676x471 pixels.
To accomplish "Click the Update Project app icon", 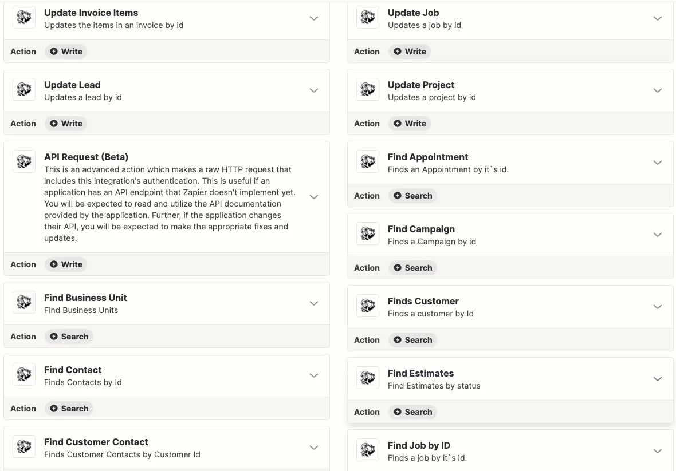I will (368, 90).
